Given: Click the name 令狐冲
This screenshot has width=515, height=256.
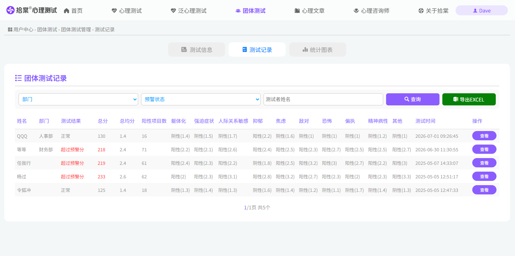Looking at the screenshot, I should click(24, 190).
